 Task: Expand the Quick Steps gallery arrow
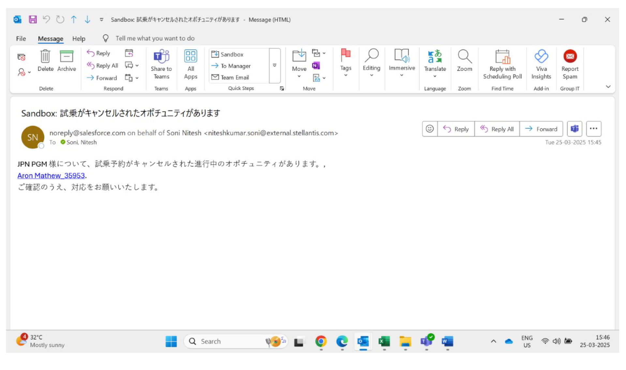275,66
